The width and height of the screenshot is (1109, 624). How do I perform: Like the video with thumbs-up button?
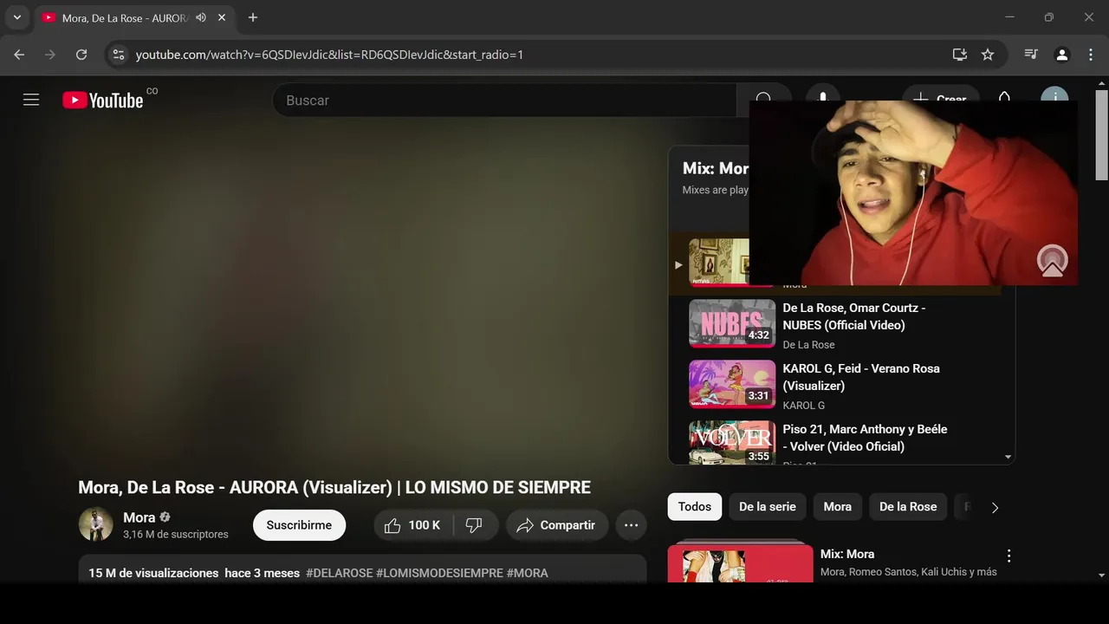tap(412, 525)
